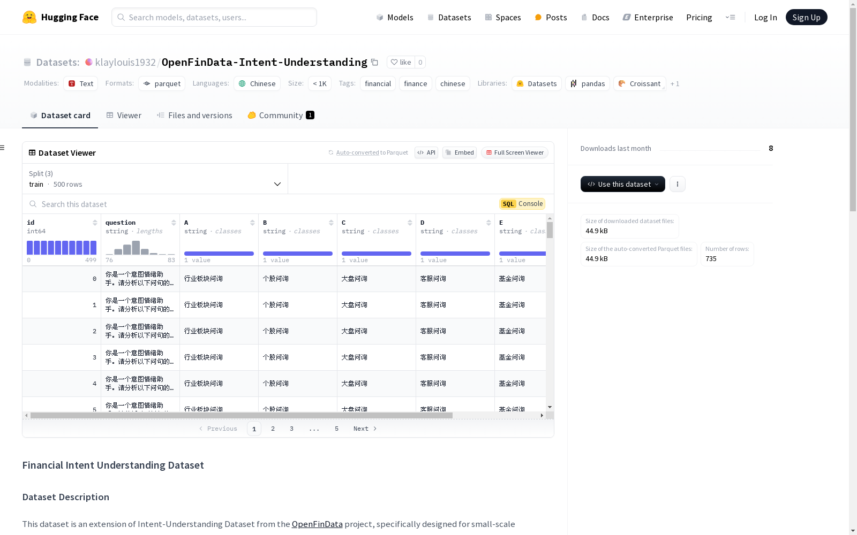857x535 pixels.
Task: Click the horizontal table scrollbar
Action: [242, 415]
